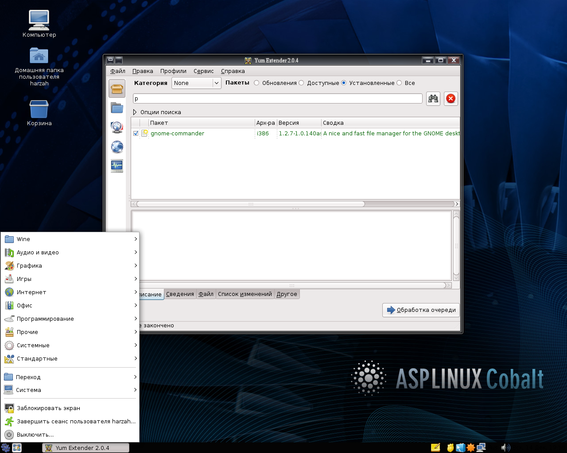Choose Заблокировать экран from menu
Viewport: 567px width, 453px height.
[x=70, y=408]
